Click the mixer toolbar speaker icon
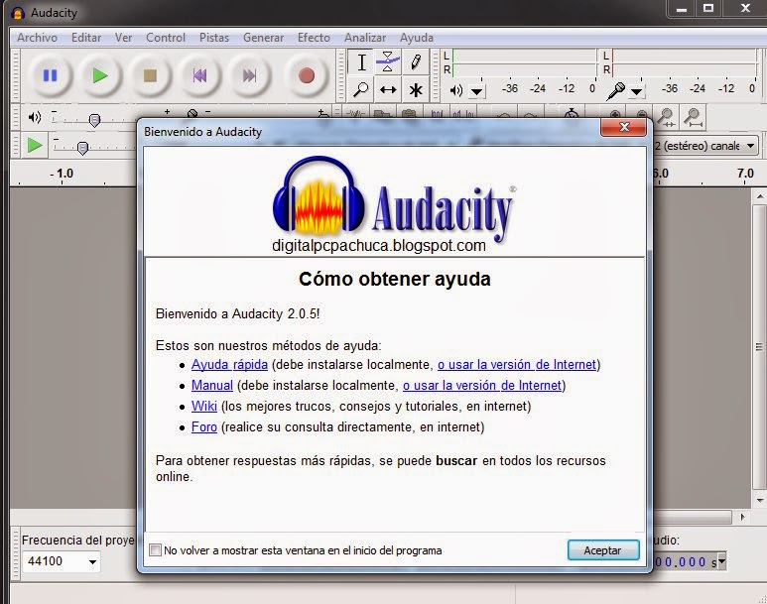Screen dimensions: 767x604 click(35, 117)
